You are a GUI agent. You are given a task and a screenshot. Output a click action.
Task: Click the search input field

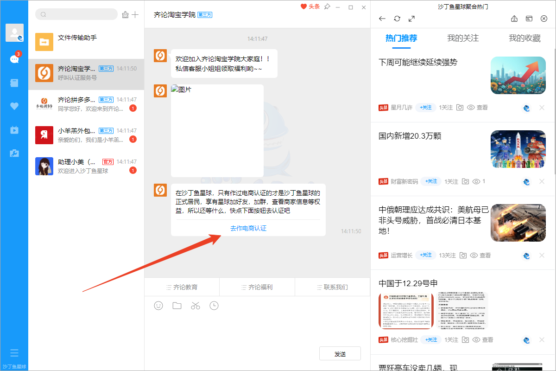click(x=76, y=14)
